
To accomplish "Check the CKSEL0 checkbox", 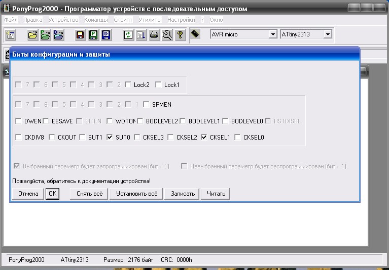I will tap(237, 137).
